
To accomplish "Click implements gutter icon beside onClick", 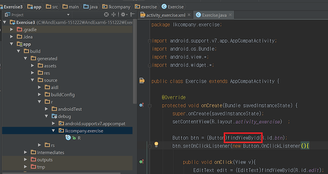I will click(x=142, y=161).
